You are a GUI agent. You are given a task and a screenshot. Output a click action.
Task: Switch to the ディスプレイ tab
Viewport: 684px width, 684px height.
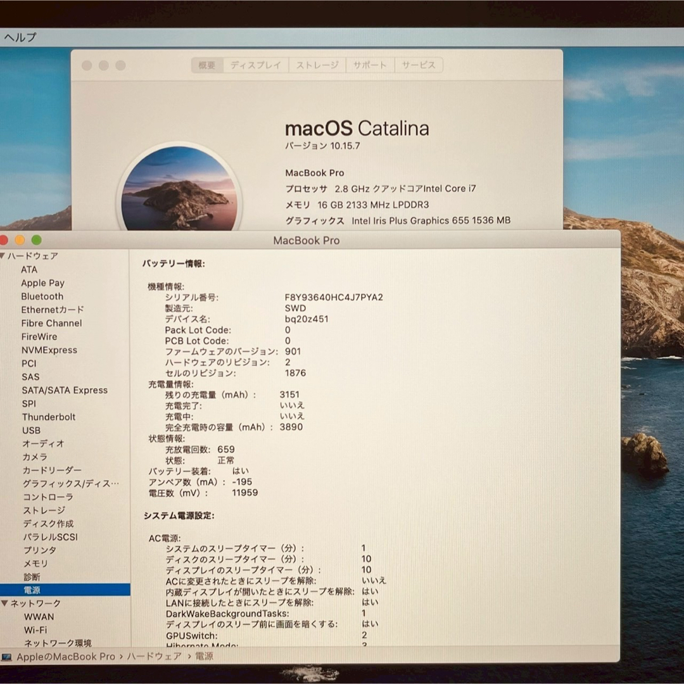256,65
